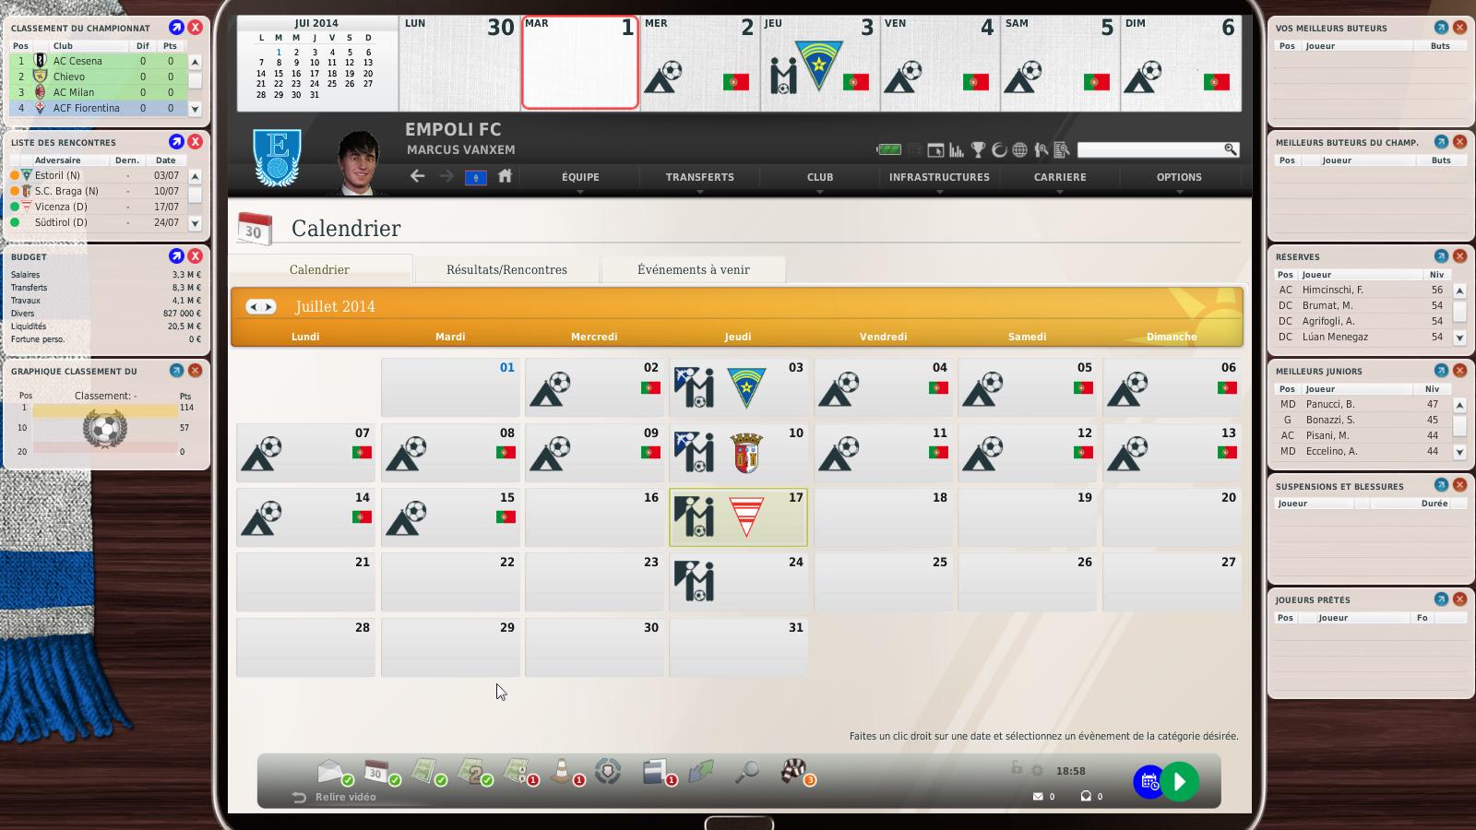Switch to the Résultats/Rencontres tab
1476x830 pixels.
pyautogui.click(x=506, y=269)
